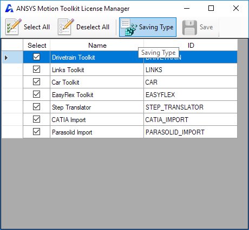Click the CAR ID cell

coord(191,82)
